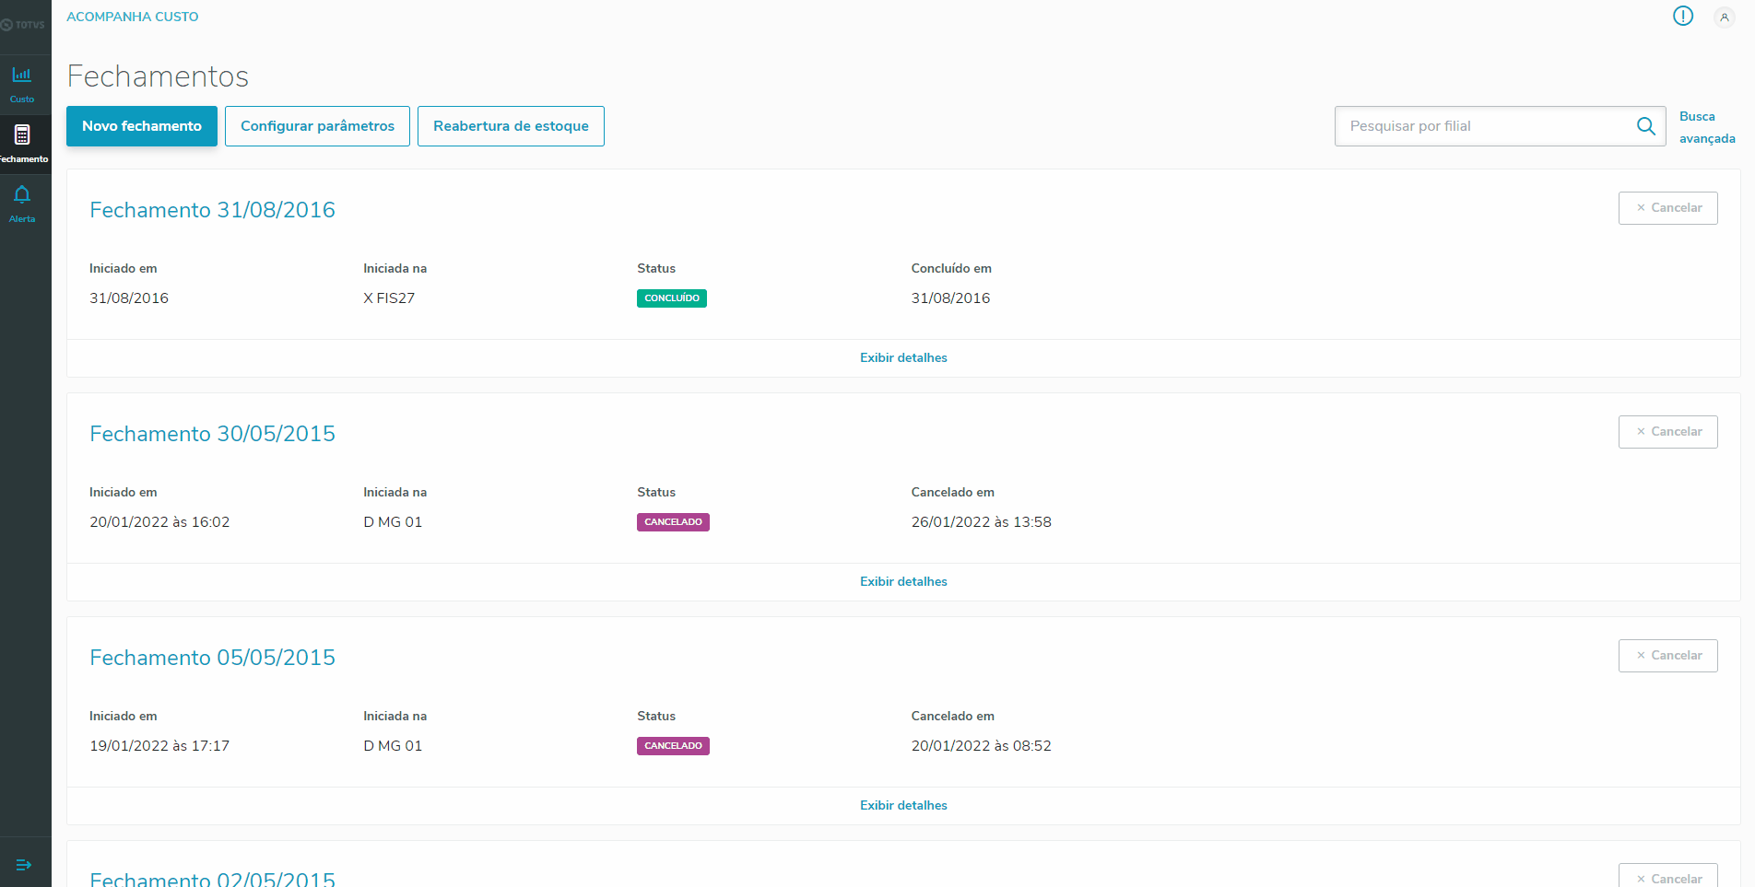Screen dimensions: 1755x887
Task: Open the Custo section in sidebar
Action: 22,84
